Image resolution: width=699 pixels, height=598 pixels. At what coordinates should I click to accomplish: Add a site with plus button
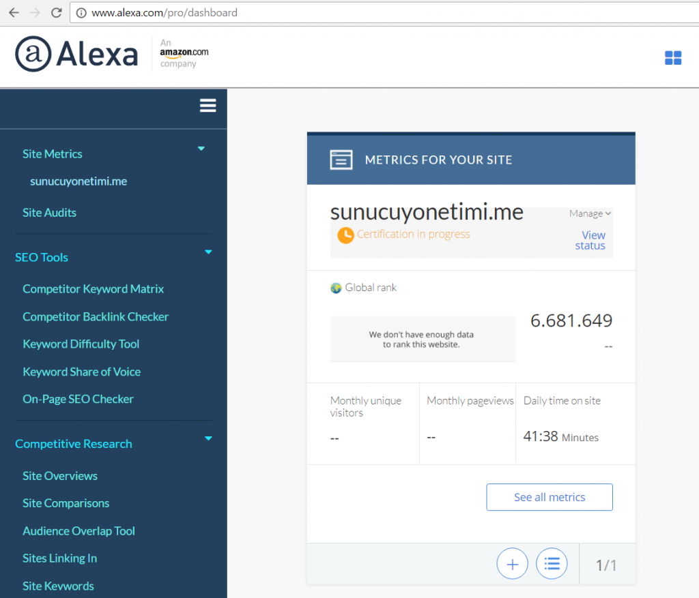click(512, 564)
